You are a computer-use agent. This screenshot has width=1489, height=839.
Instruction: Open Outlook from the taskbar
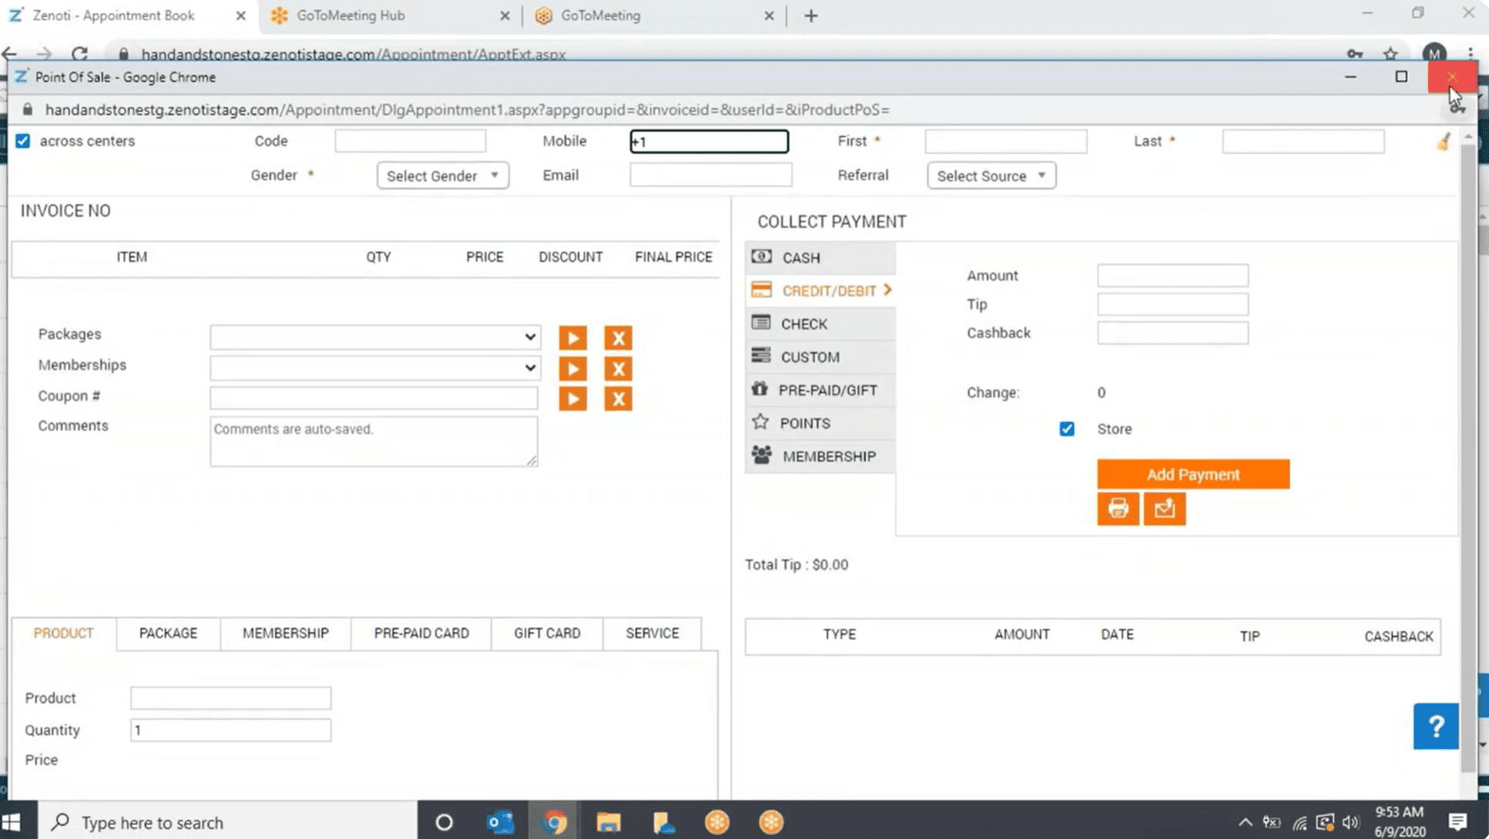coord(500,822)
